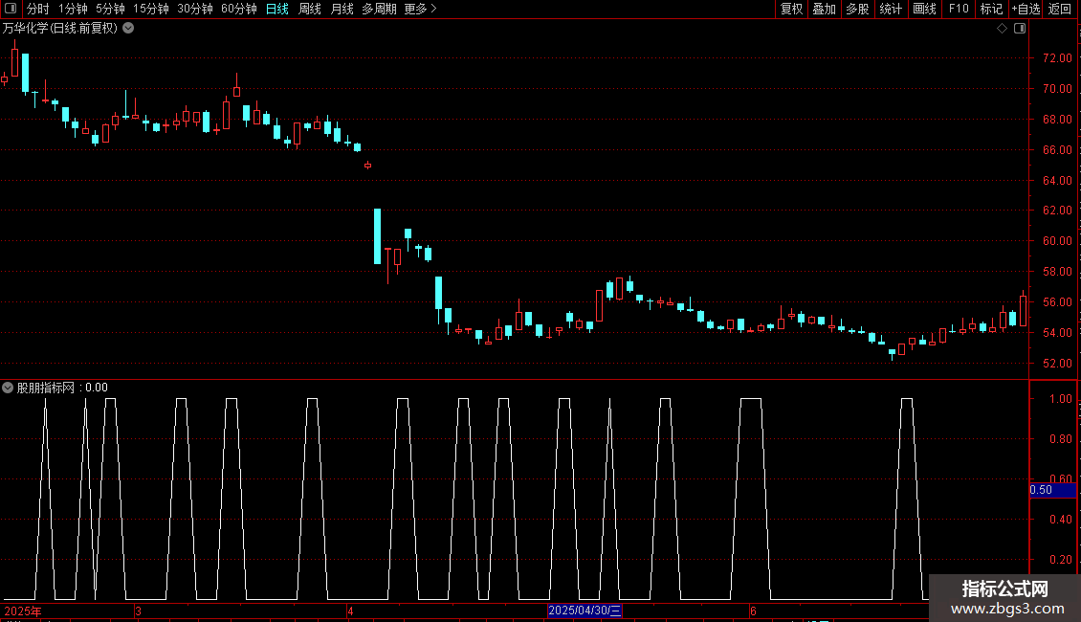Select the 15分钟 period
This screenshot has height=622, width=1081.
[150, 9]
